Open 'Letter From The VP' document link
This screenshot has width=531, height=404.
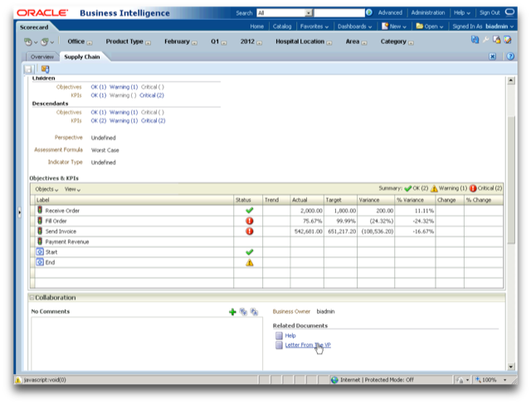click(x=308, y=345)
